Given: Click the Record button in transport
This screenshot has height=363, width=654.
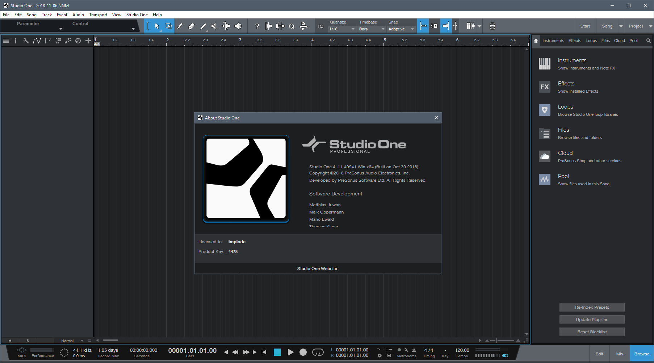Looking at the screenshot, I should pos(303,352).
